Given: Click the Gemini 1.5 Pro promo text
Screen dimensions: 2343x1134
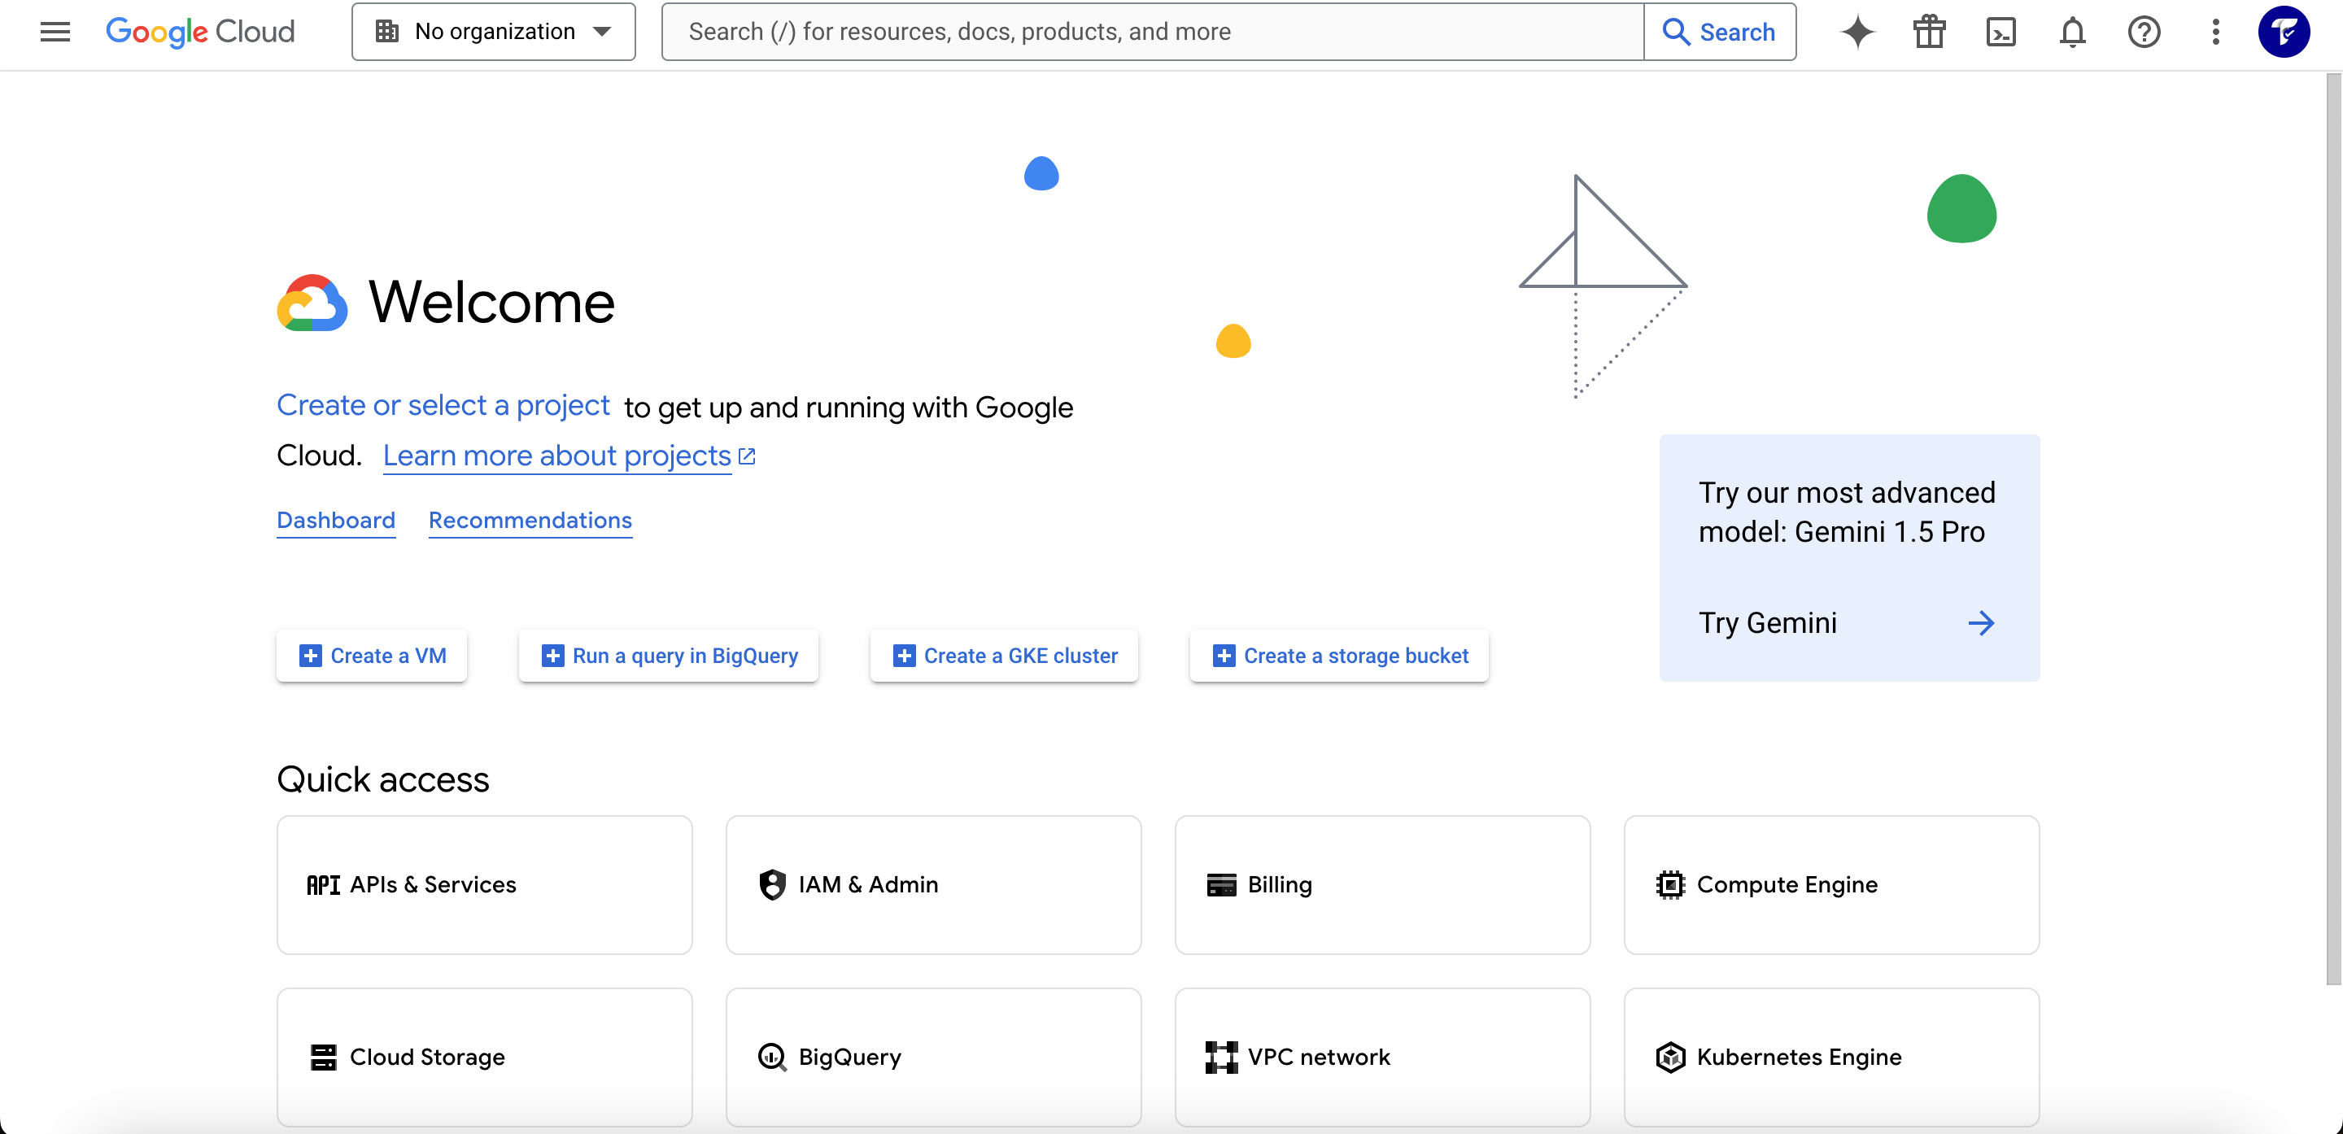Looking at the screenshot, I should coord(1847,512).
